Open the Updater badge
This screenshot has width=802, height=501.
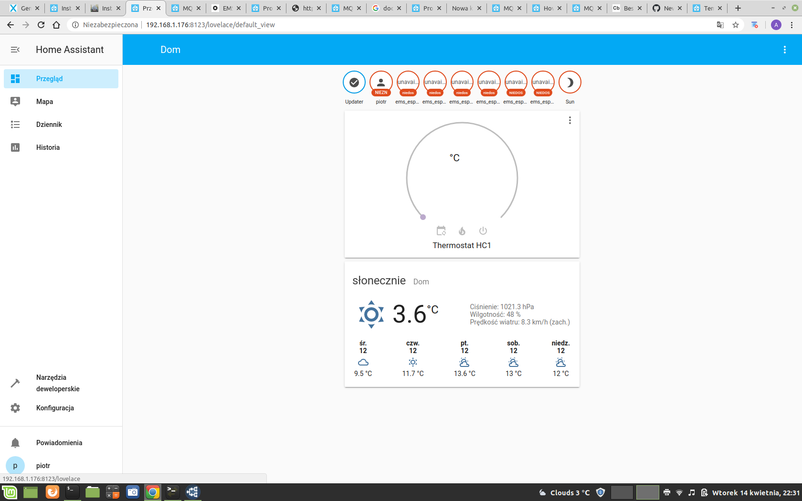pyautogui.click(x=354, y=82)
